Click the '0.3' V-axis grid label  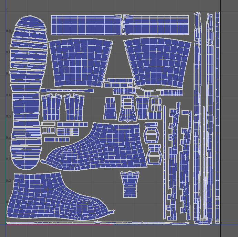(x=9, y=159)
